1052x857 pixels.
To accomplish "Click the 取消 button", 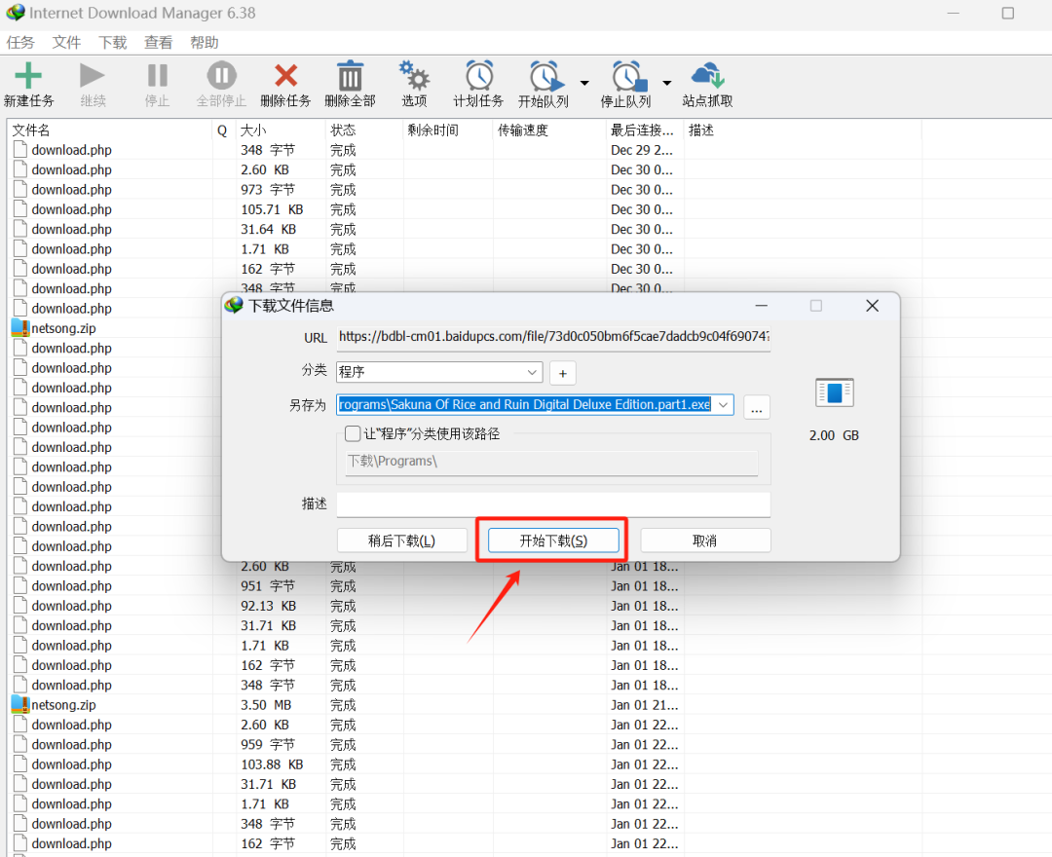I will click(705, 540).
